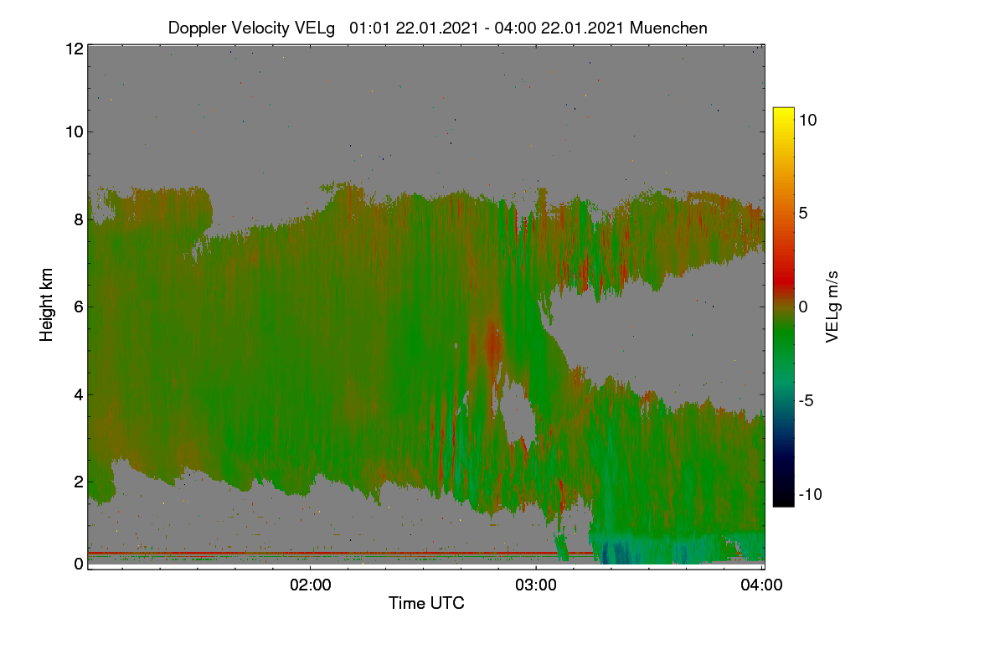Click the yellow top of the colorbar

coord(783,115)
